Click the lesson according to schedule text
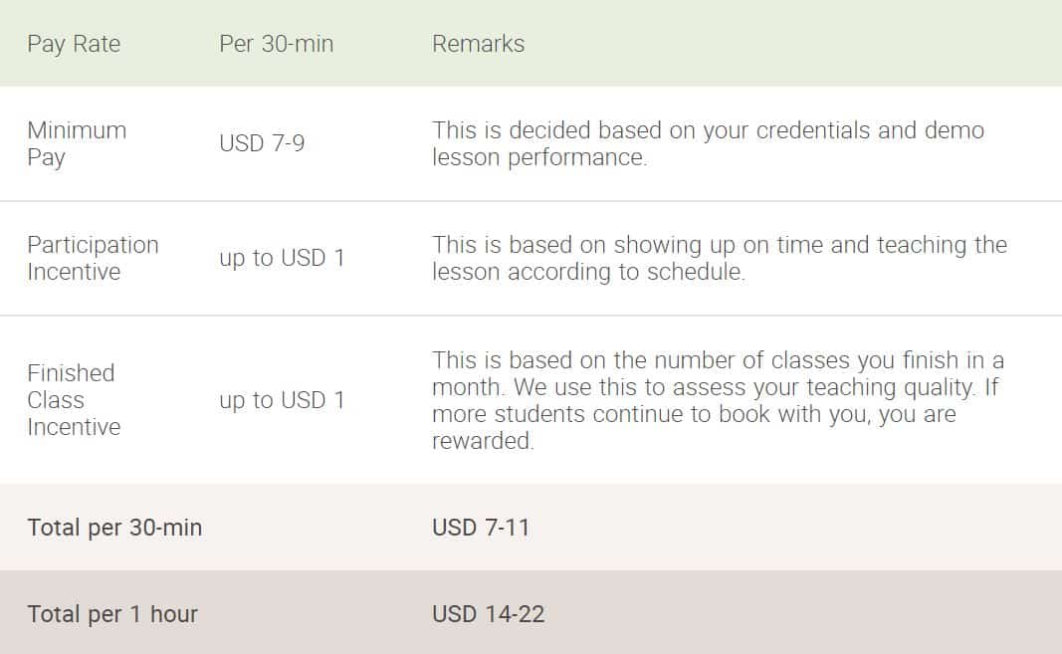This screenshot has width=1062, height=654. coord(588,272)
